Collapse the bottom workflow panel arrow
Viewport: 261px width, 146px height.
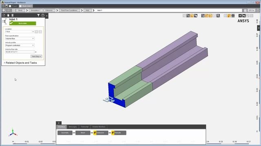click(59, 123)
